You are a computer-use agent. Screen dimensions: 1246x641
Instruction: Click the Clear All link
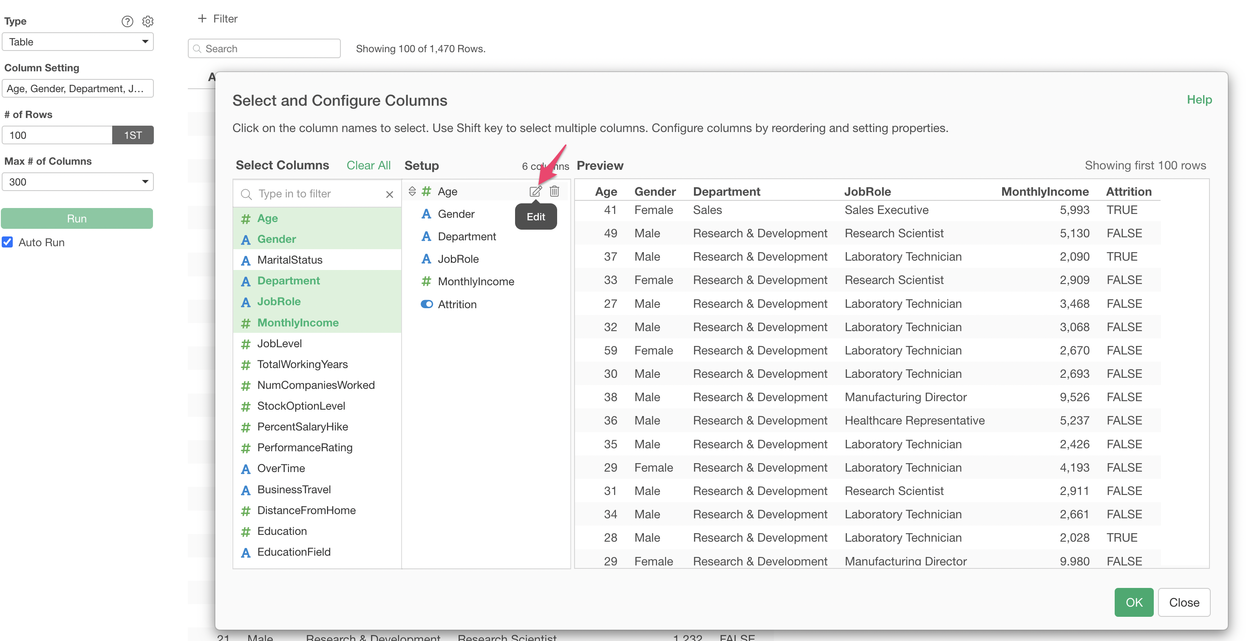(x=368, y=165)
